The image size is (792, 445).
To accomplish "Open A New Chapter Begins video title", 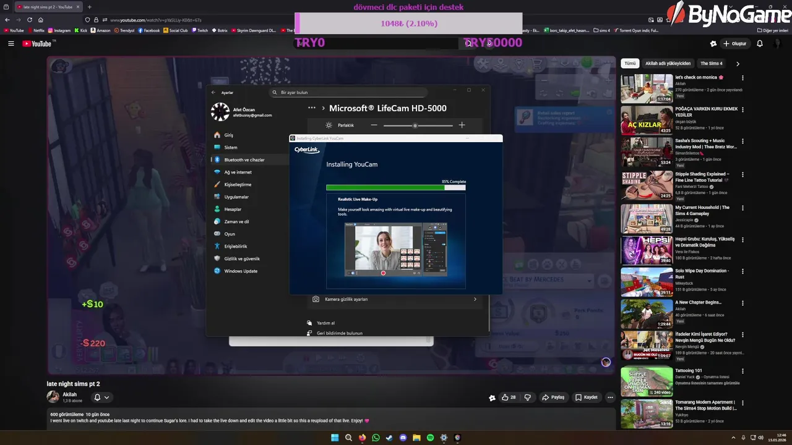I will (698, 302).
